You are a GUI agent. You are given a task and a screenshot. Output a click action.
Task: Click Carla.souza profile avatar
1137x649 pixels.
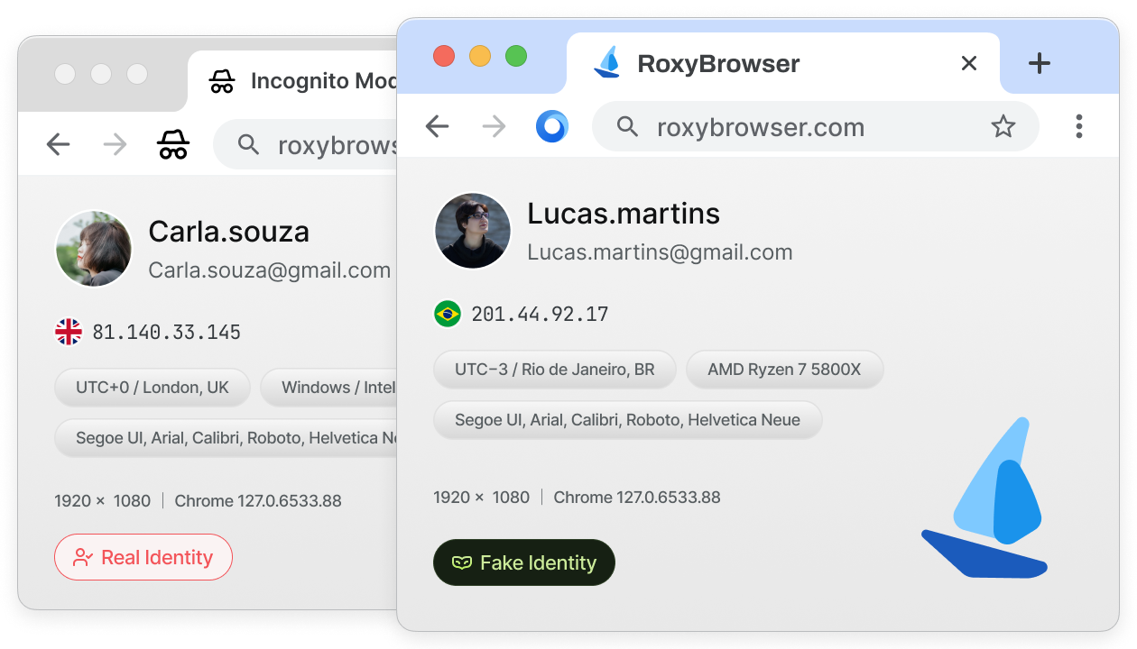(94, 249)
